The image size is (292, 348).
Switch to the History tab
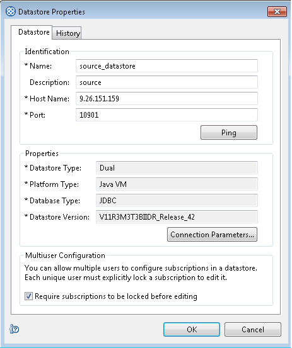[x=67, y=33]
